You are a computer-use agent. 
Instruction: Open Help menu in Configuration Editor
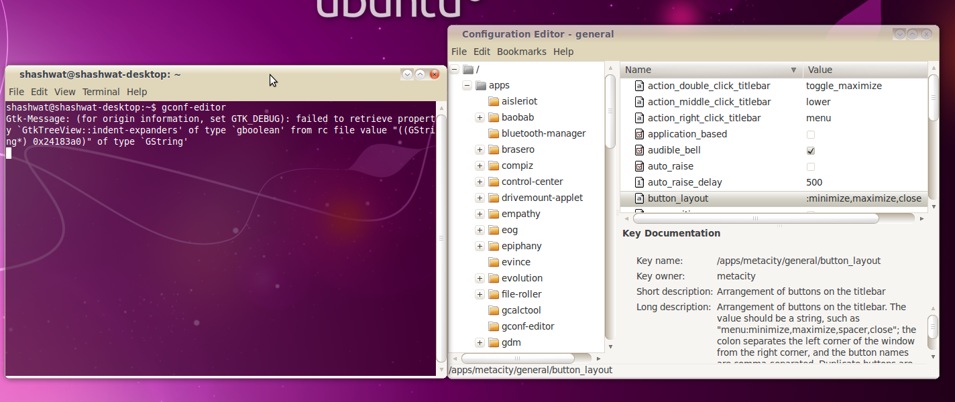pyautogui.click(x=563, y=52)
